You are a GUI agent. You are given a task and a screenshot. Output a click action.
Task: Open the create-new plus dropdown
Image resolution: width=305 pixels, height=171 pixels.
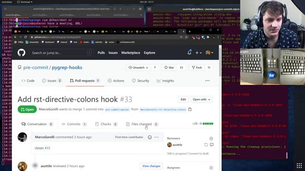[198, 53]
